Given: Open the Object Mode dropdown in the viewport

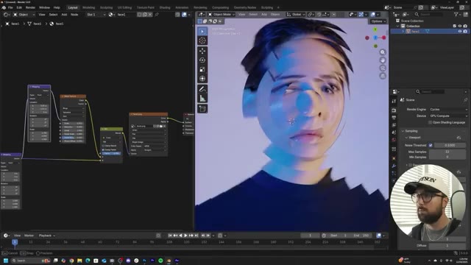Looking at the screenshot, I should click(x=222, y=15).
